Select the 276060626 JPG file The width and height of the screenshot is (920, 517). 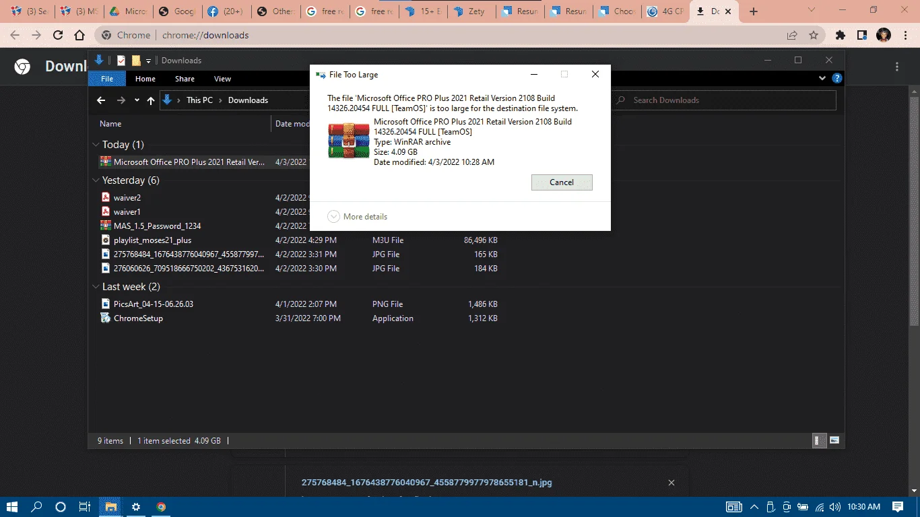click(189, 269)
